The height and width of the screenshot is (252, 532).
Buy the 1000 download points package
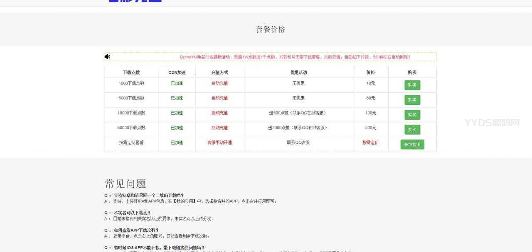pos(412,85)
